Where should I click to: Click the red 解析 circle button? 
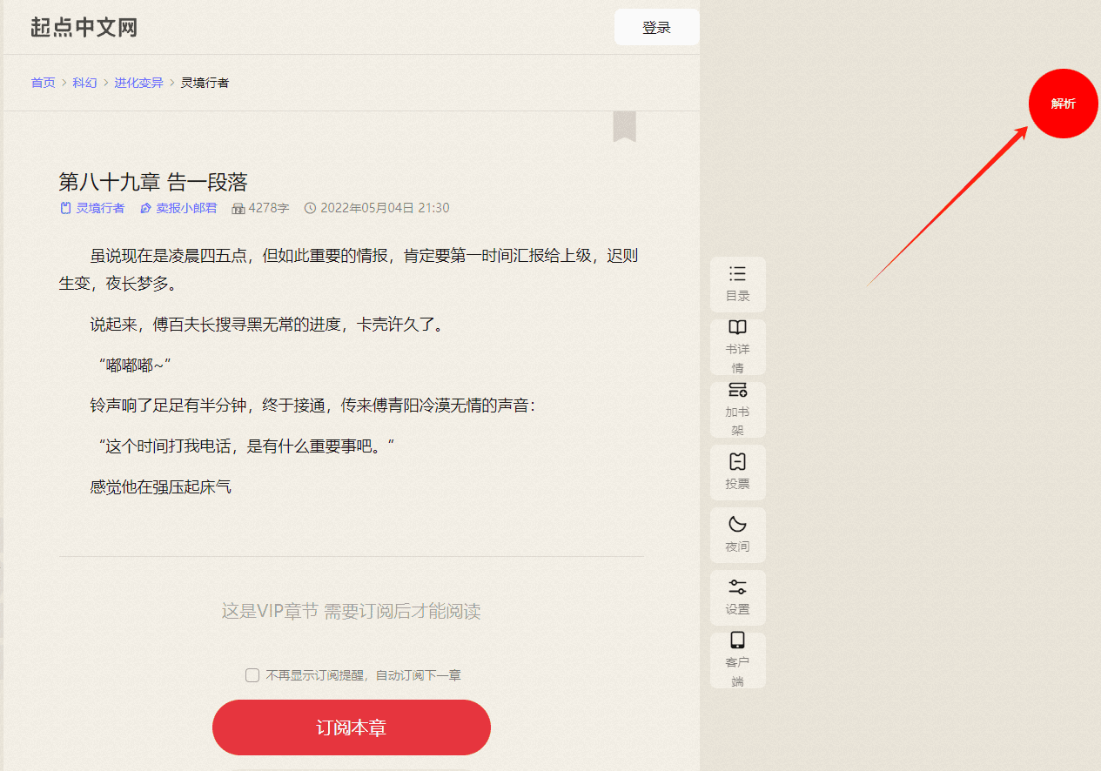[x=1063, y=103]
